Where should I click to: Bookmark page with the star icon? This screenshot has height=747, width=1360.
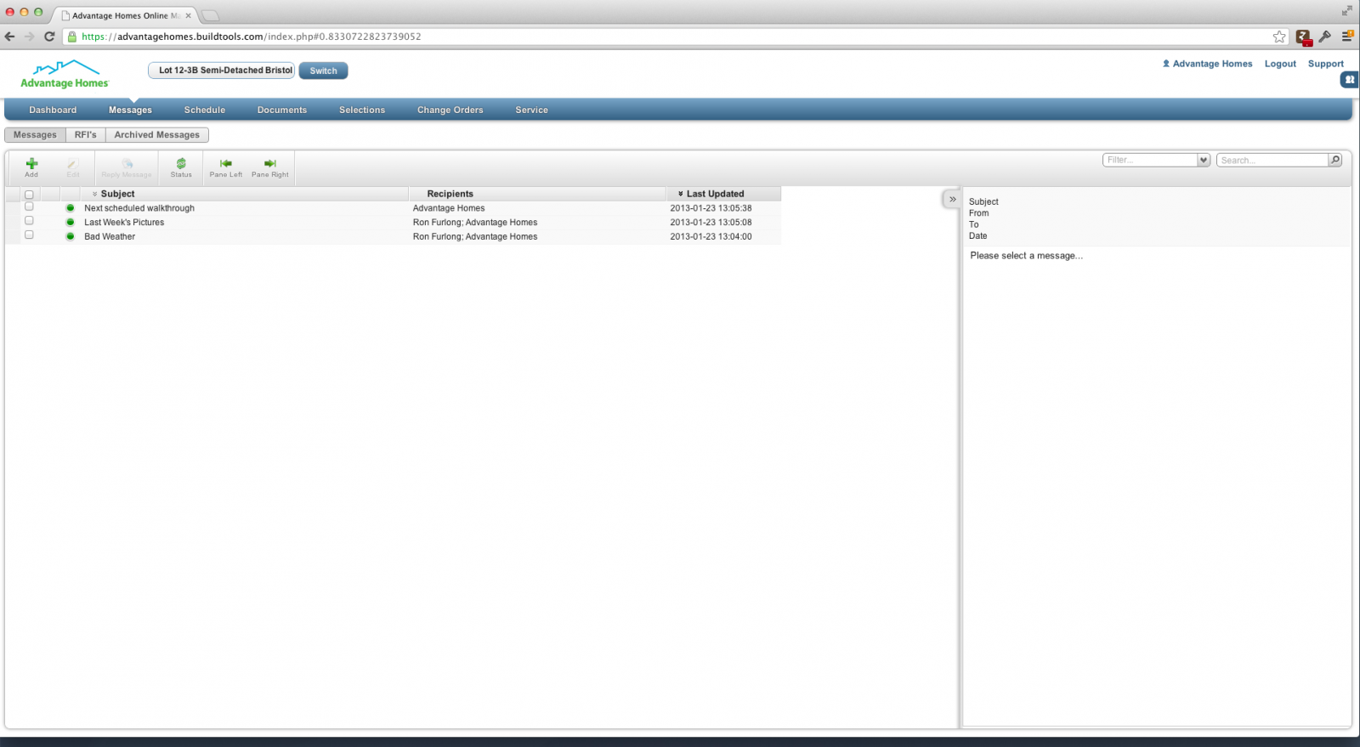pyautogui.click(x=1279, y=37)
